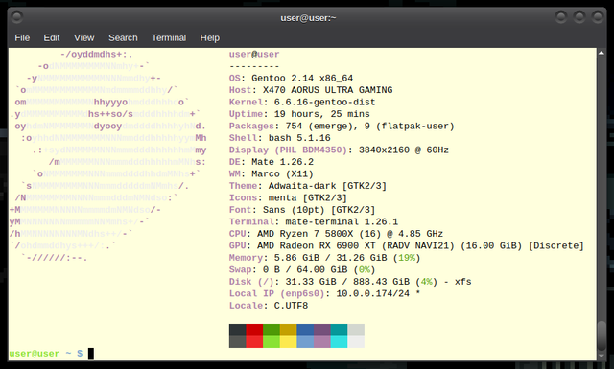
Task: Click the 'menta [GTK2/3]' icons value
Action: [308, 197]
